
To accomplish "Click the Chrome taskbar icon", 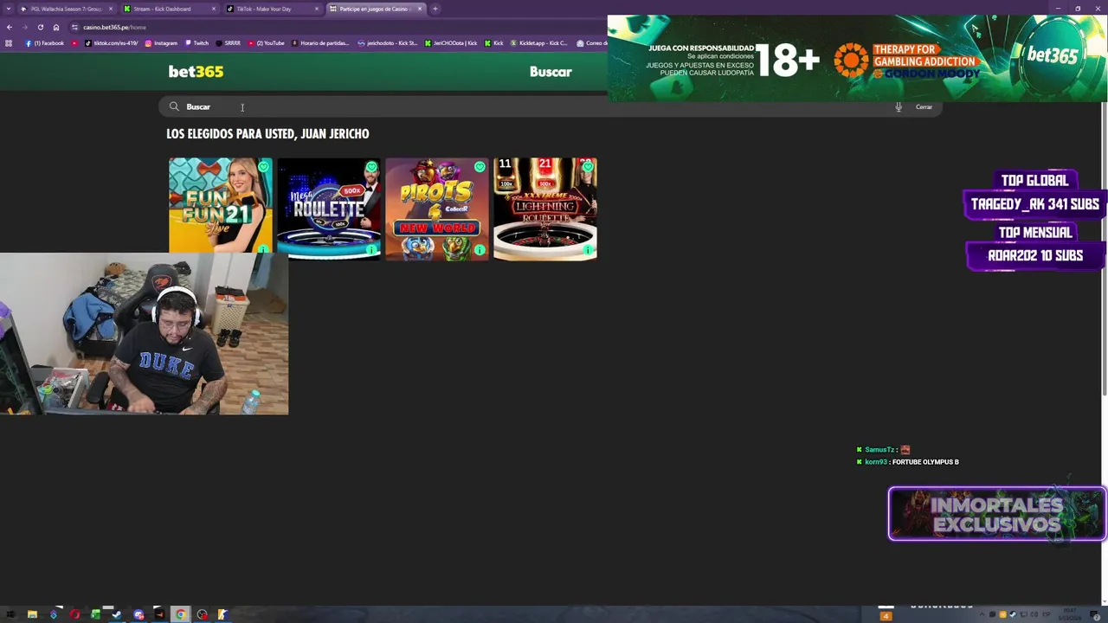I will click(x=181, y=614).
